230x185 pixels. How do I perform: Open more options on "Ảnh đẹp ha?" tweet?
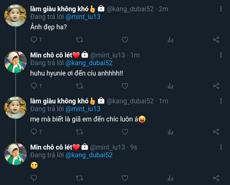pos(221,9)
